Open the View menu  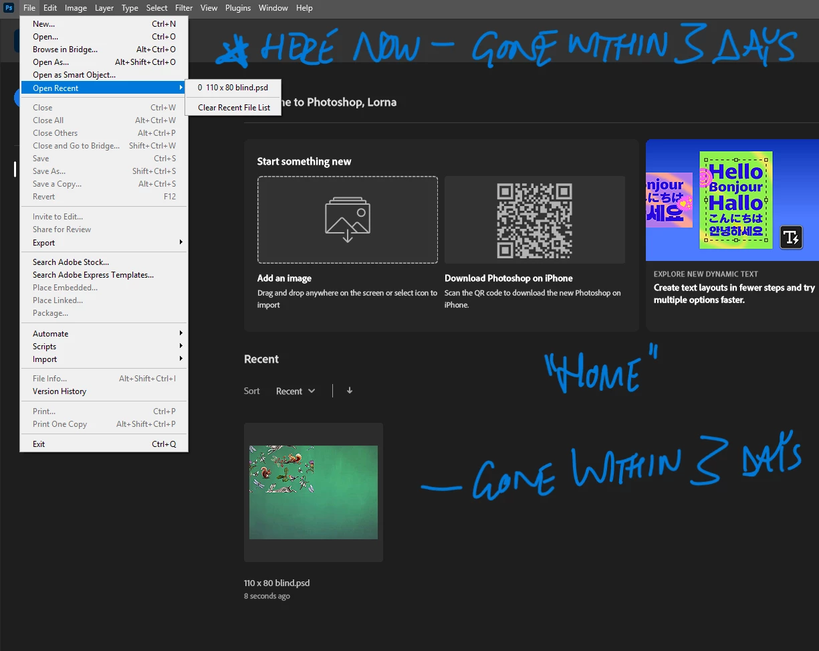tap(209, 8)
